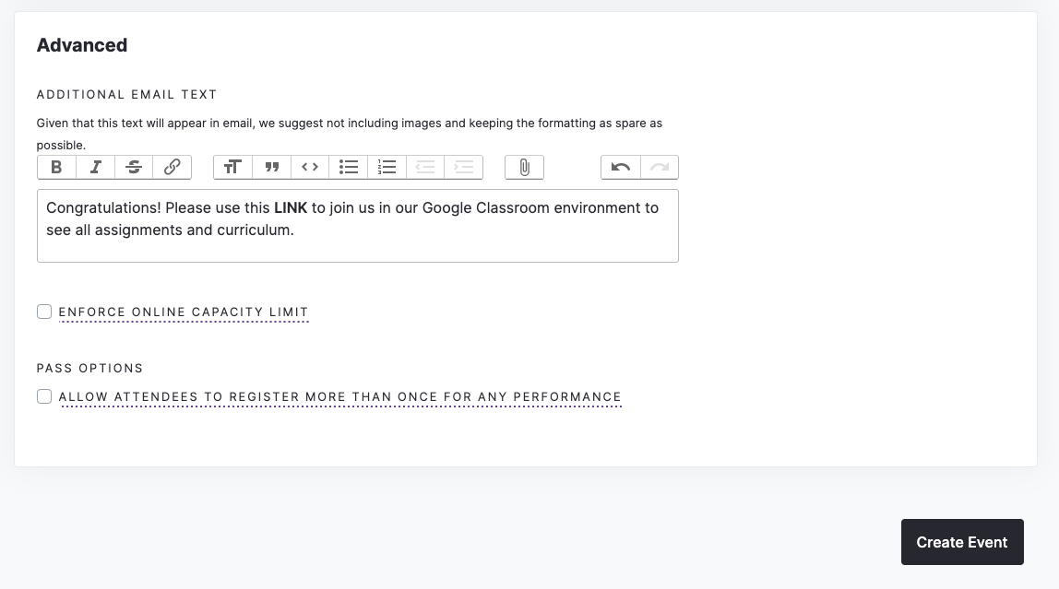Viewport: 1059px width, 589px height.
Task: Attach a file using the paperclip icon
Action: tap(525, 168)
